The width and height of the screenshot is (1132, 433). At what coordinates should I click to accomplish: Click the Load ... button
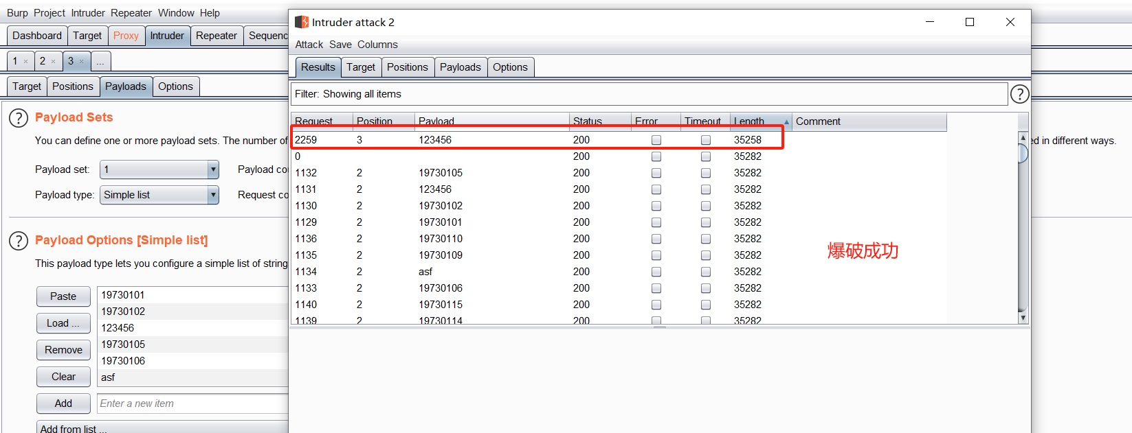[x=63, y=323]
